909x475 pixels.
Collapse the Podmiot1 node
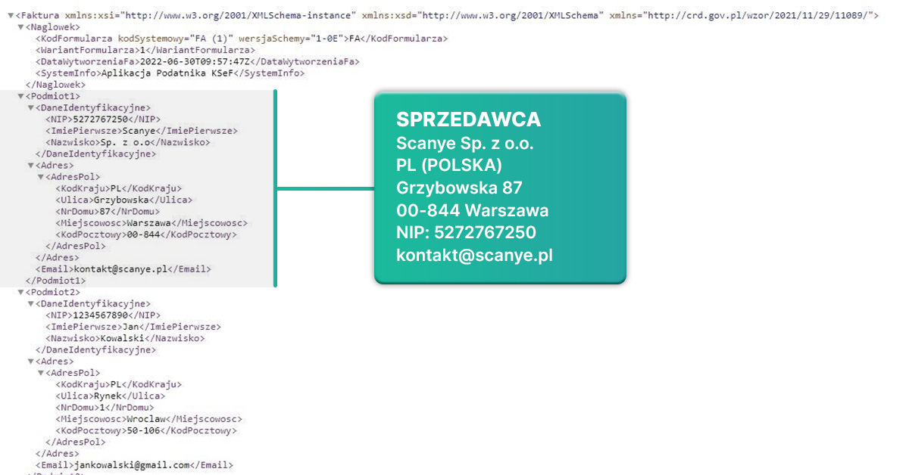tap(20, 96)
